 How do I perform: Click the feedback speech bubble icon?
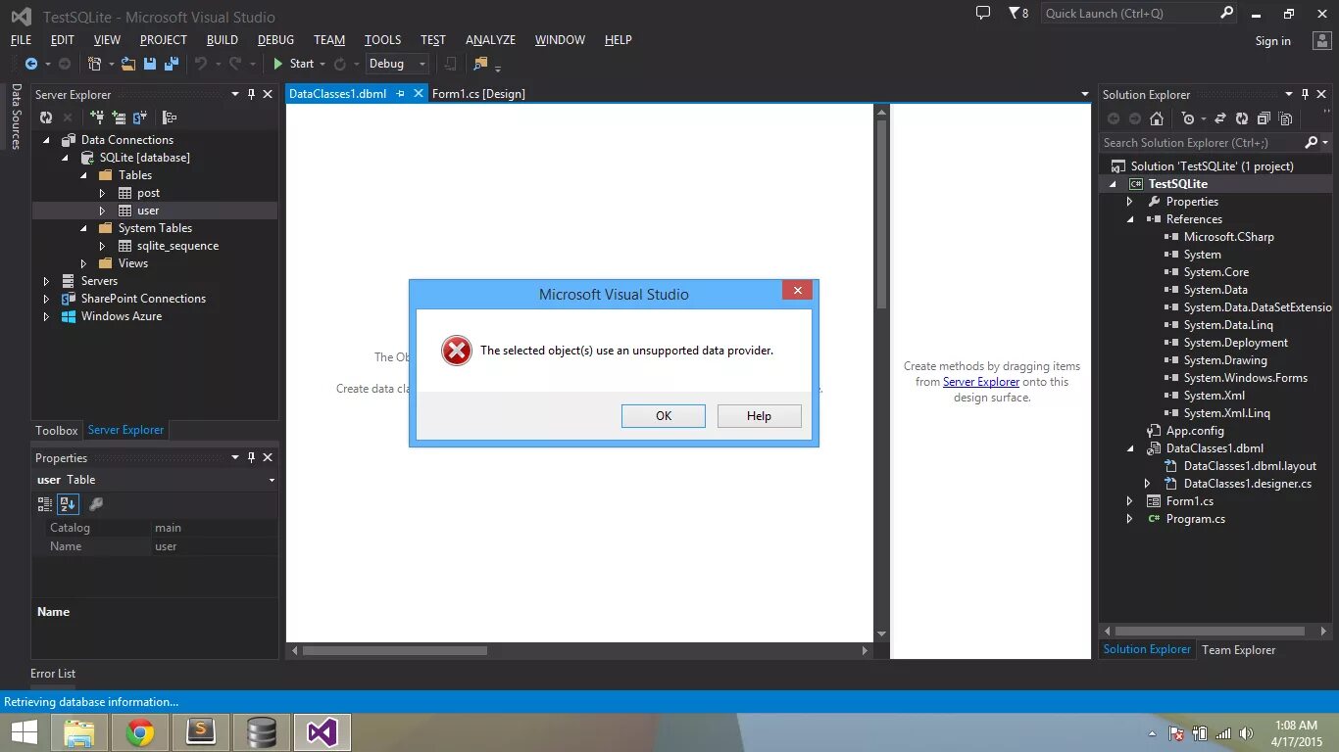[983, 13]
